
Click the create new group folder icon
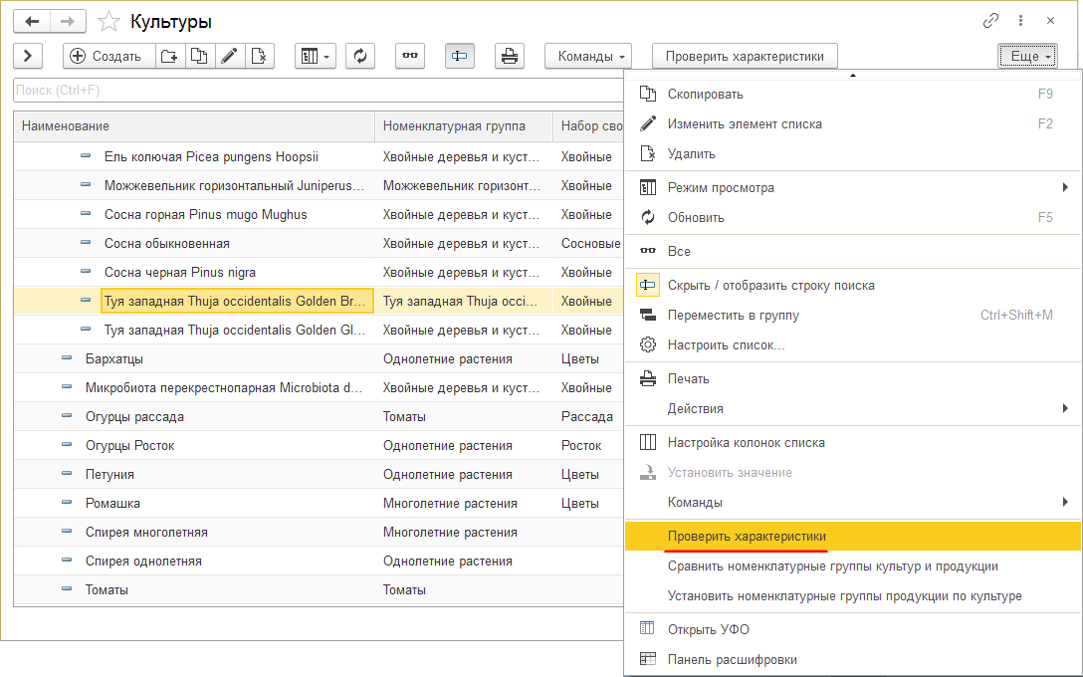(169, 57)
